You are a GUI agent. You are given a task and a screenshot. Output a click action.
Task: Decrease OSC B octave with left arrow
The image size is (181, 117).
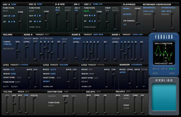(x=35, y=16)
